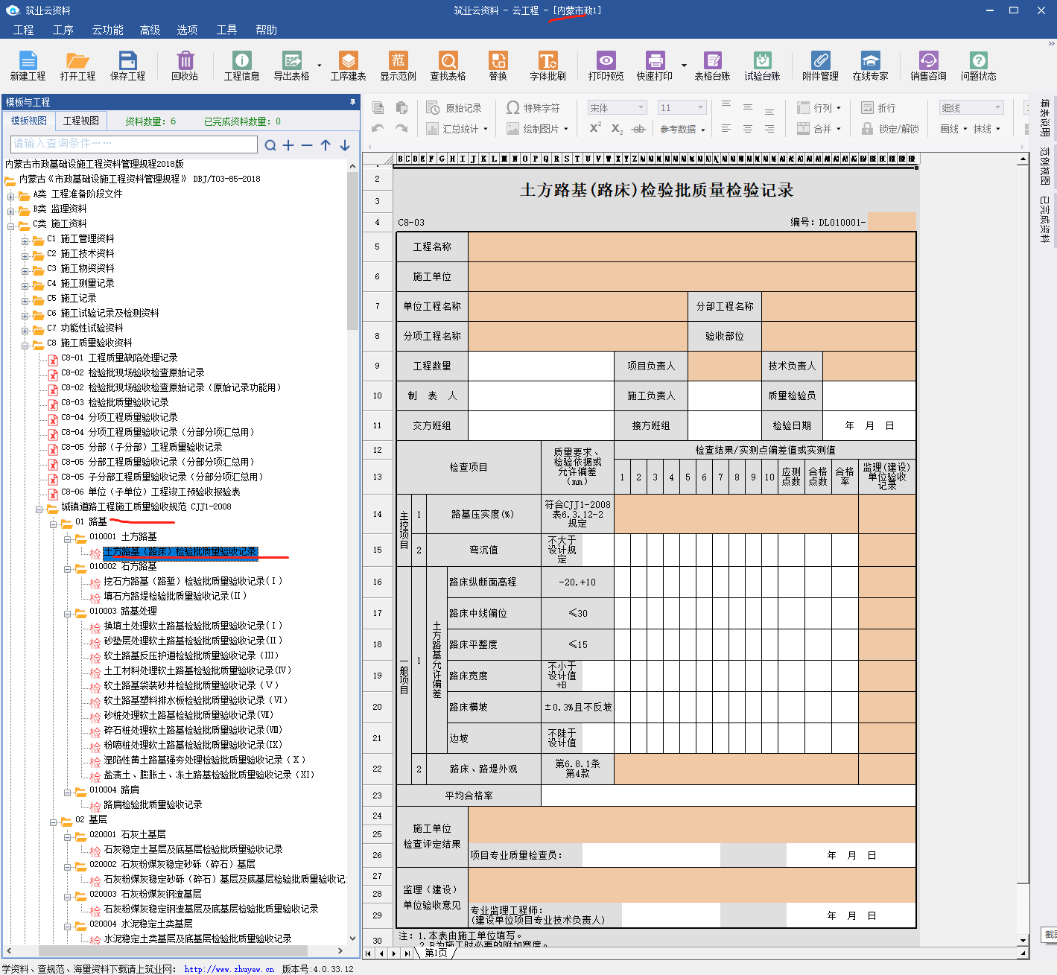Open the 帮助 menu

[x=266, y=30]
